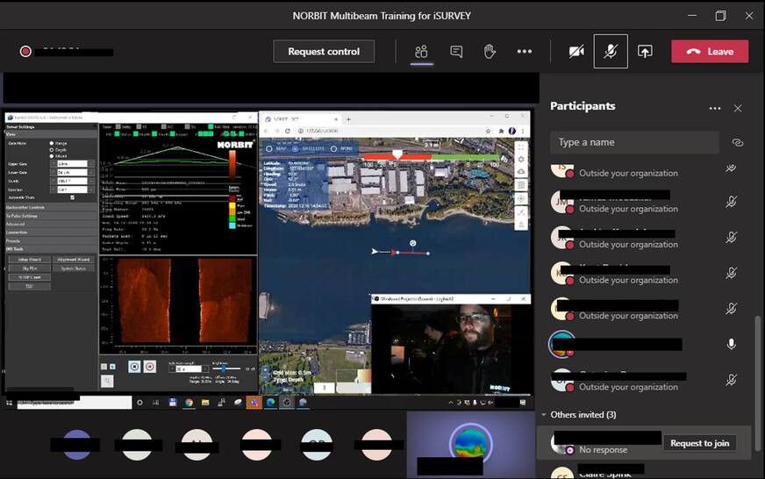Click the muted mic icon in JM participant row
Screen dimensions: 765x479
731,202
